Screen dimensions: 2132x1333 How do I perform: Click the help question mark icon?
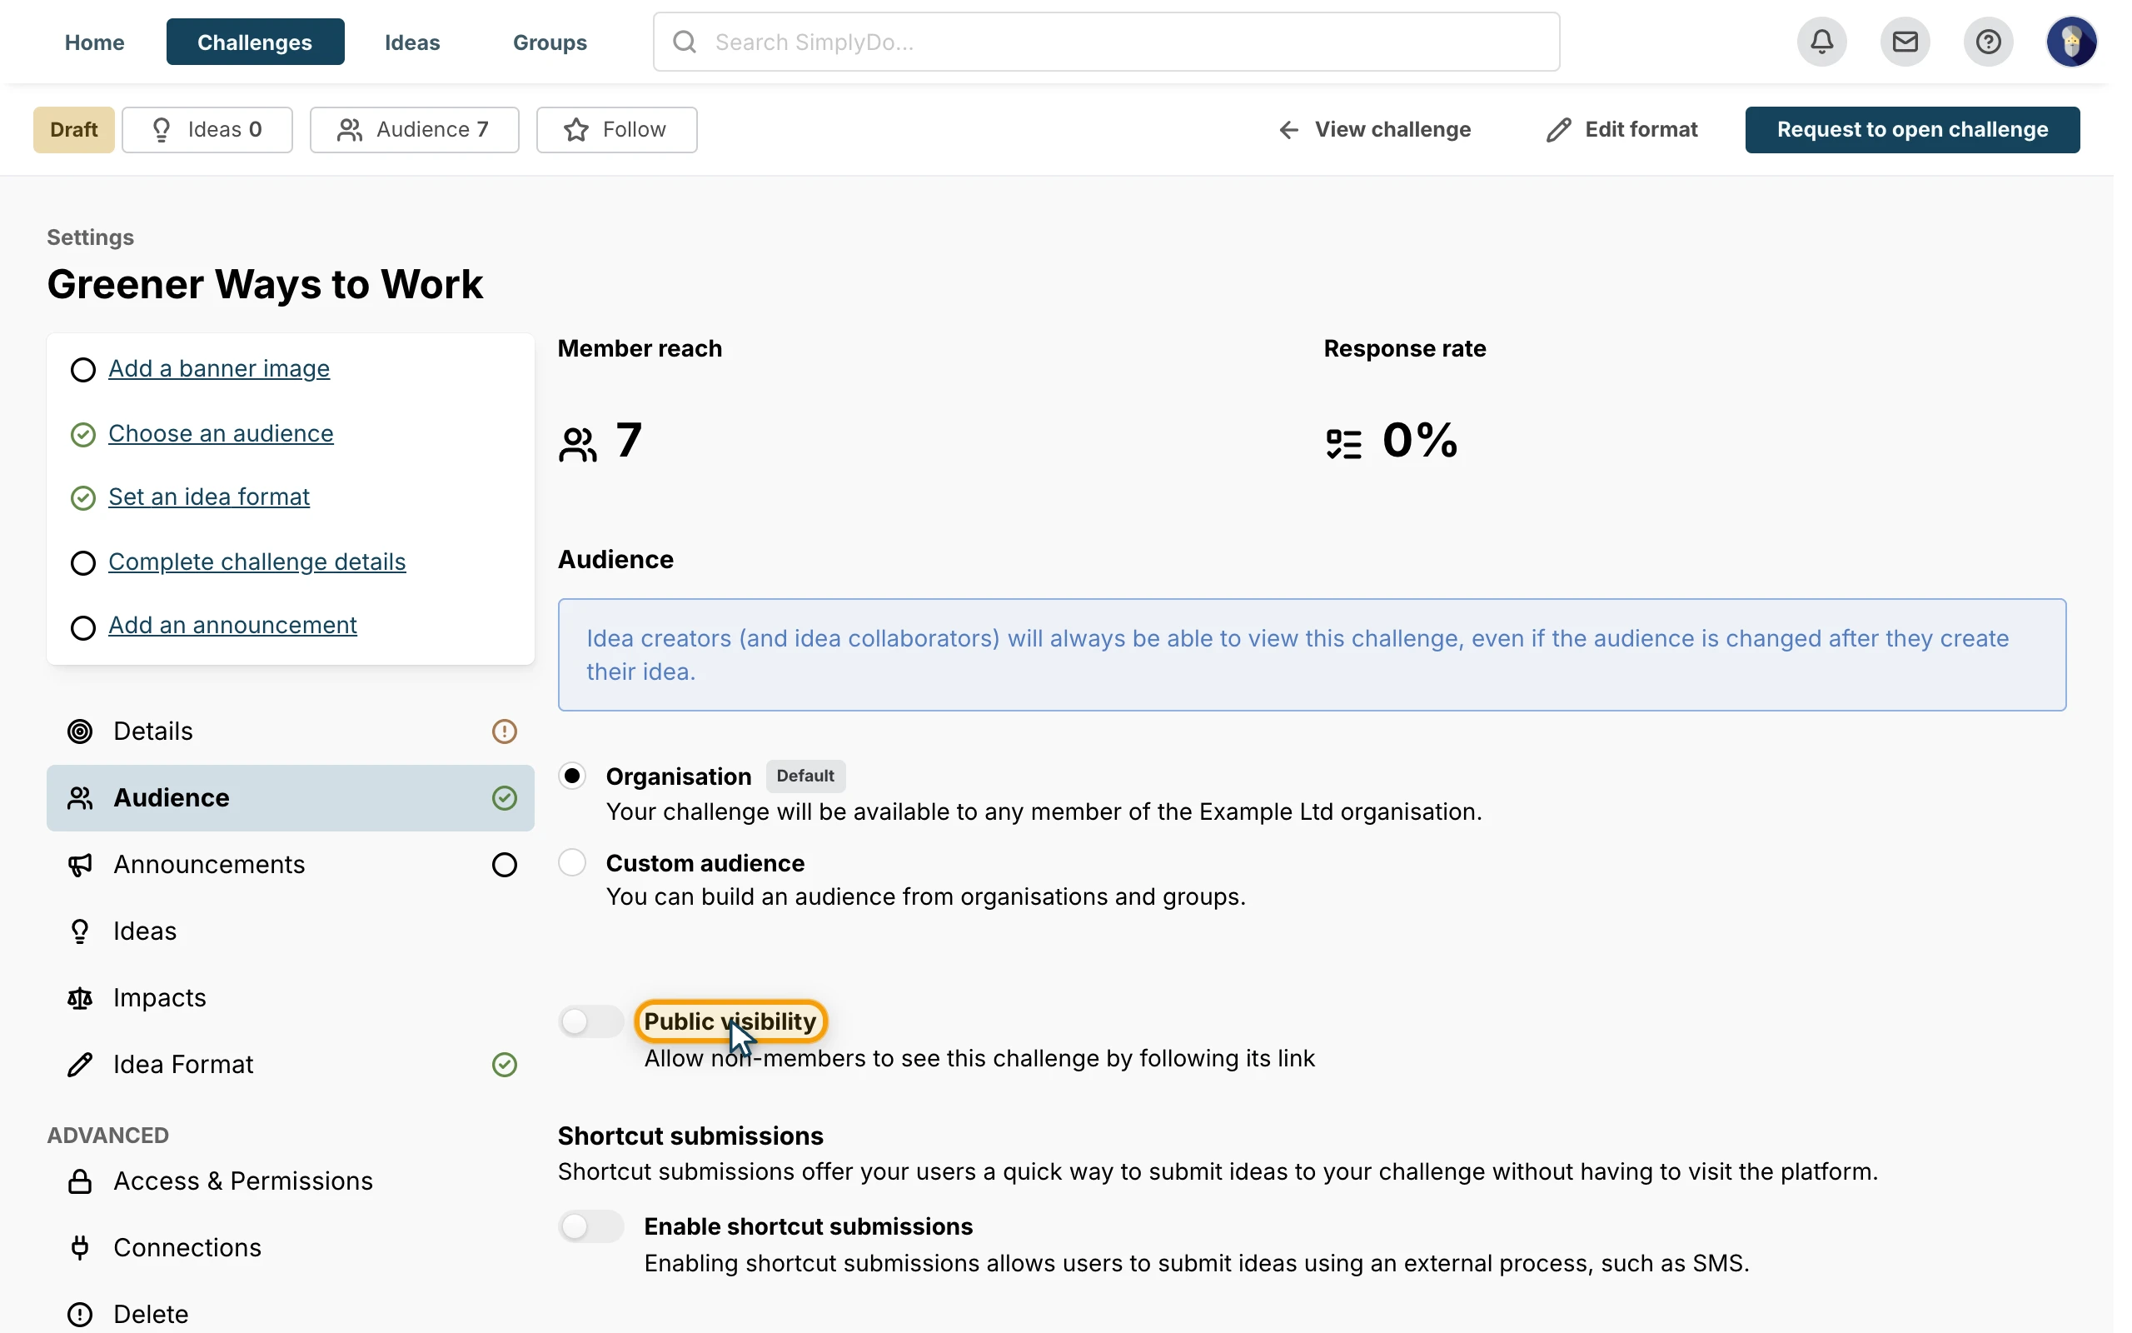(x=1989, y=42)
